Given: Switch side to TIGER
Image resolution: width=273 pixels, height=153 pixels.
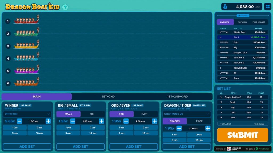Looking at the screenshot, I should point(199,121).
